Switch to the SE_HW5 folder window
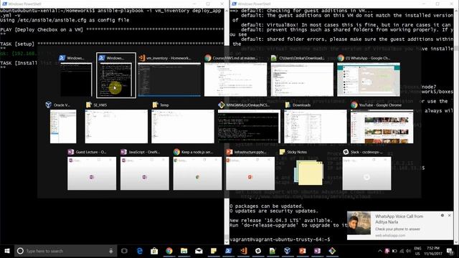Screen dimensions: 459x258 [x=116, y=123]
